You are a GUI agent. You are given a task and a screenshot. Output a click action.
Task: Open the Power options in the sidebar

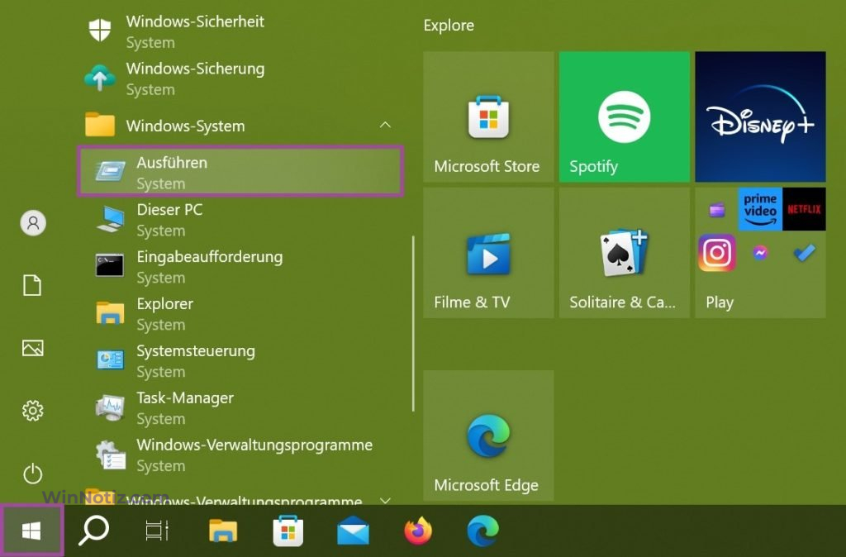(31, 474)
